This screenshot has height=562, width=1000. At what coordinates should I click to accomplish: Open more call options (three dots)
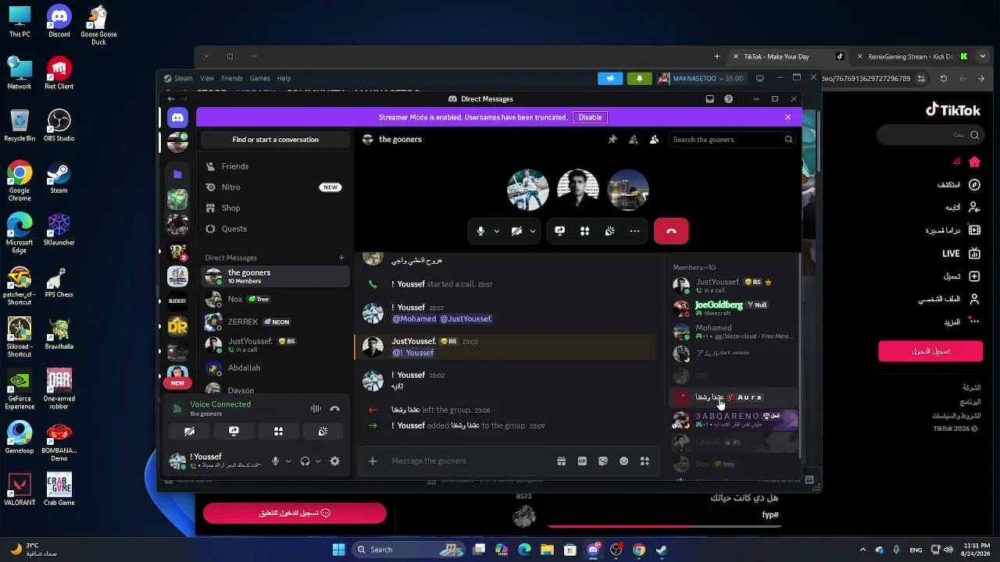pyautogui.click(x=634, y=231)
